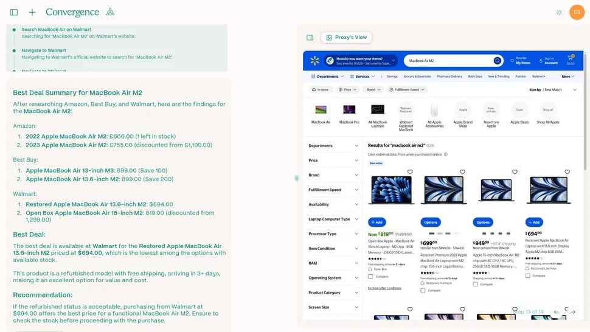Follow the Explore other conditions link
590x332 pixels.
tap(384, 288)
